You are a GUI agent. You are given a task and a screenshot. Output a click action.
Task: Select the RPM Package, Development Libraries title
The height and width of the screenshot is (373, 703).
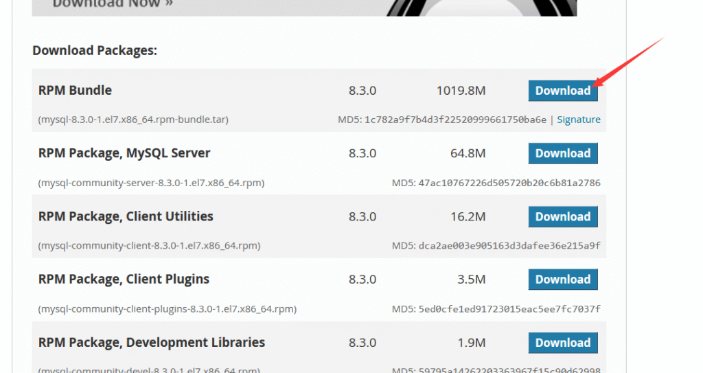pyautogui.click(x=151, y=343)
